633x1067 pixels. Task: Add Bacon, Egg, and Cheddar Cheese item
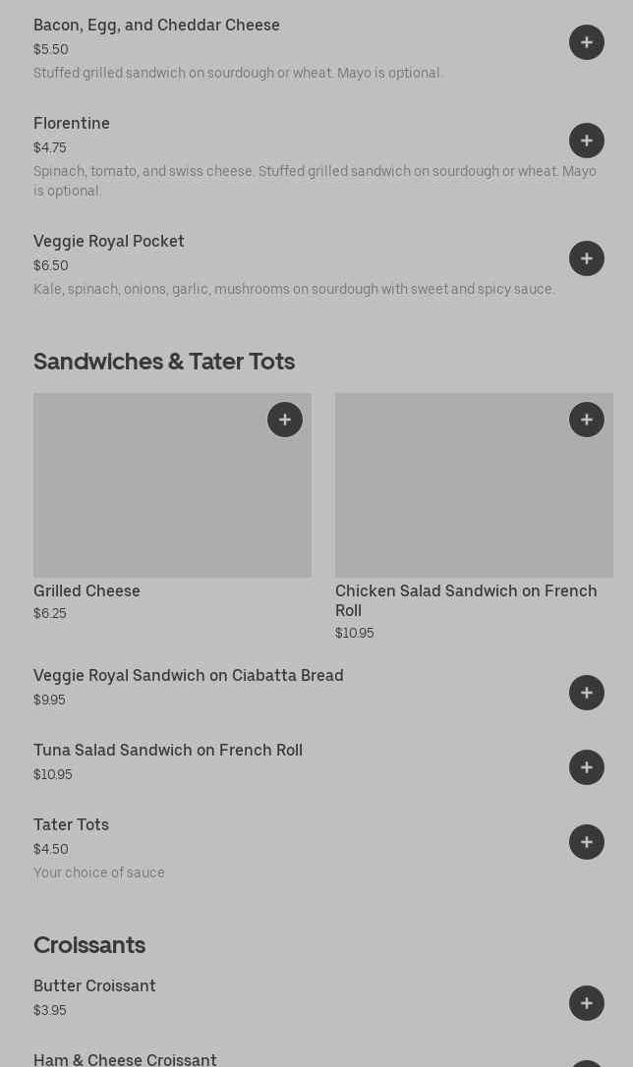coord(586,42)
